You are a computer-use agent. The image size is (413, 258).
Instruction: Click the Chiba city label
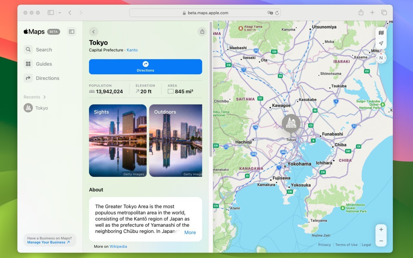[x=340, y=145]
